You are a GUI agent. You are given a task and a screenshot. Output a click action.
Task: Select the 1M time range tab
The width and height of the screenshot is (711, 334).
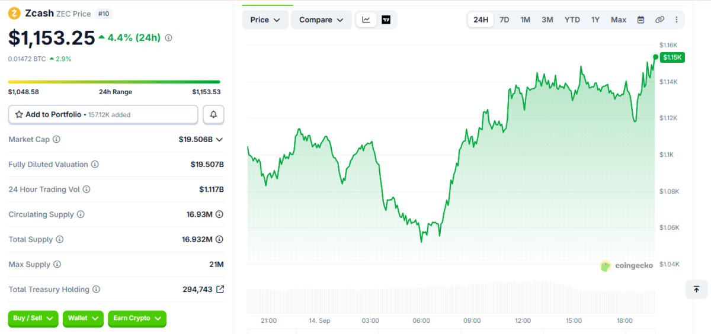[525, 20]
